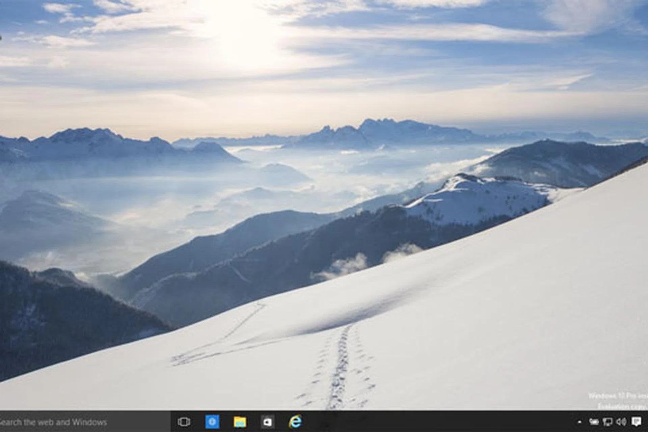Viewport: 648px width, 432px height.
Task: Click the network status tray icon
Action: 607,422
